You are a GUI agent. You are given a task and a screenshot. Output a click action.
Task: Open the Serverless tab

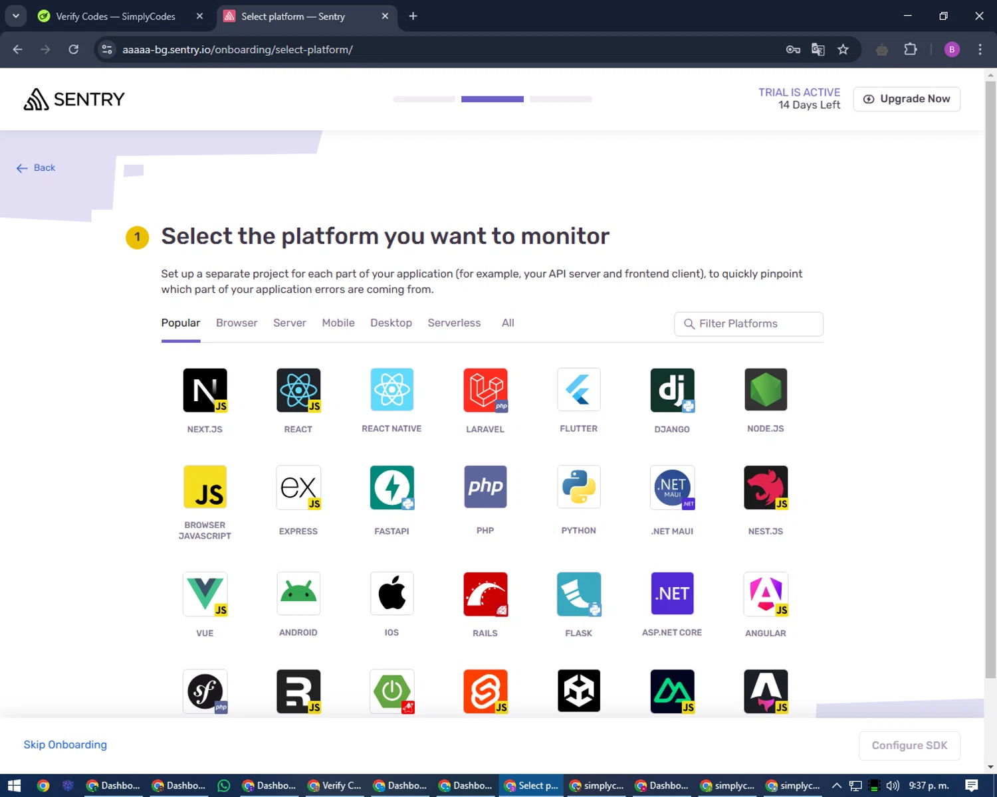454,323
